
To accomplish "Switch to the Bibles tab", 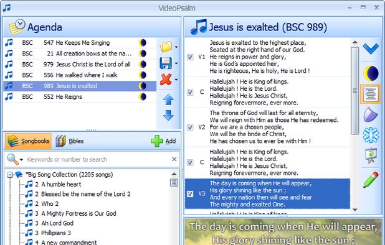I will pyautogui.click(x=70, y=141).
